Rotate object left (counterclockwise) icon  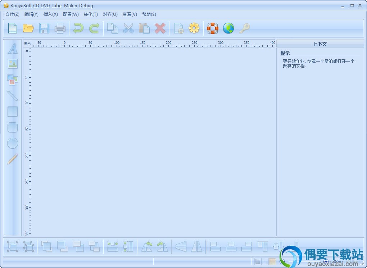click(x=147, y=246)
